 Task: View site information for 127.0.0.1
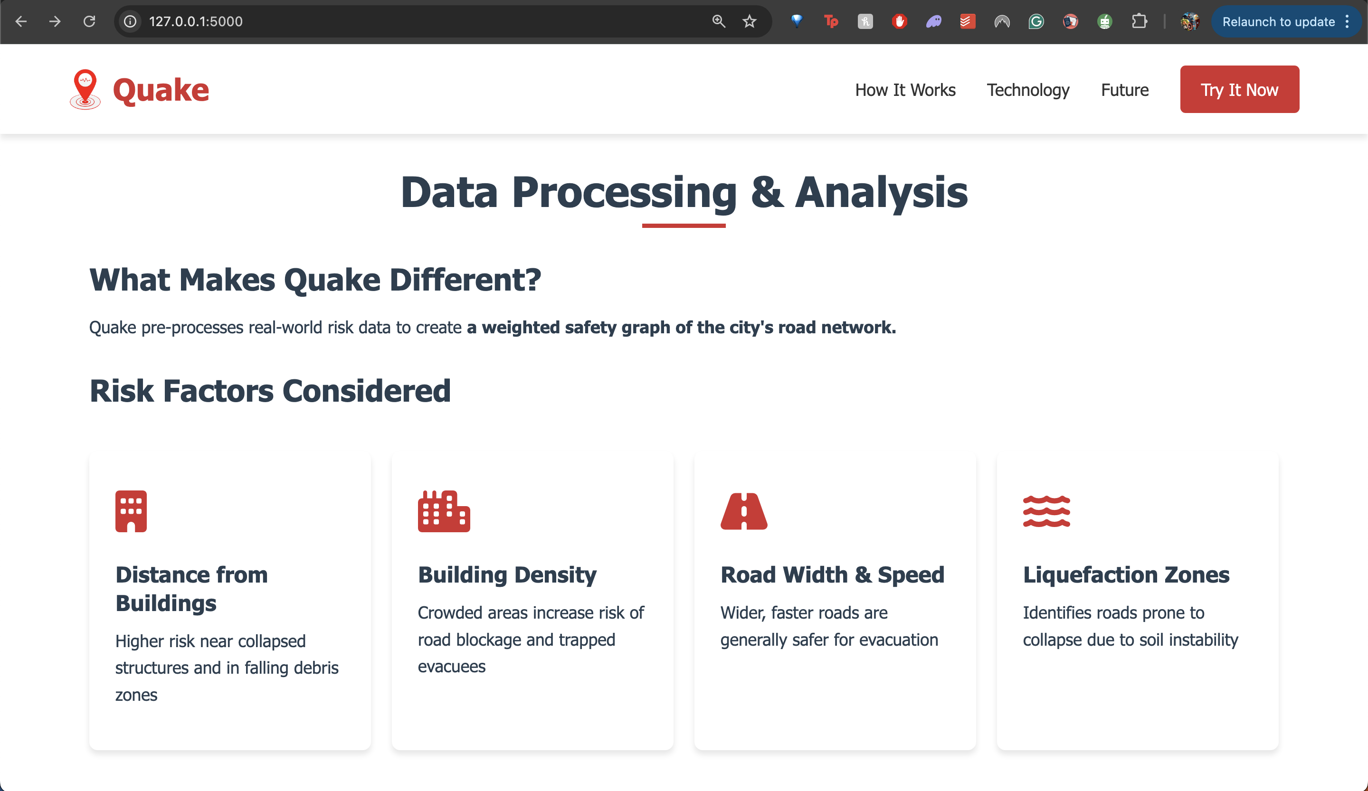(x=130, y=22)
